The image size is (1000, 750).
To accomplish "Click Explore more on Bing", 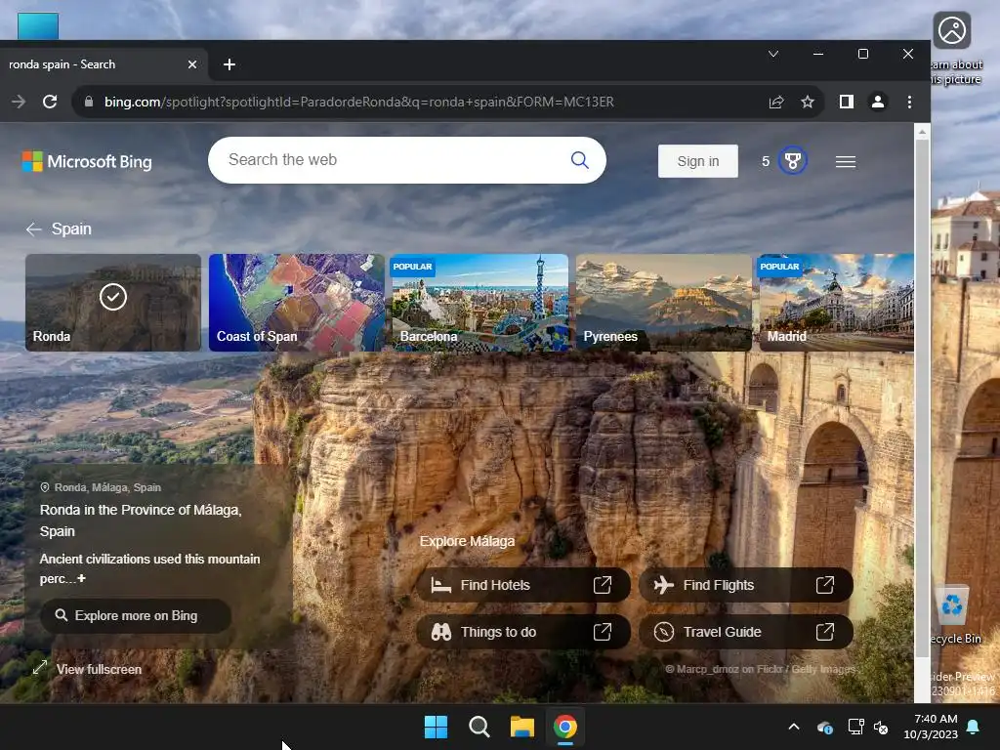I will pos(135,615).
